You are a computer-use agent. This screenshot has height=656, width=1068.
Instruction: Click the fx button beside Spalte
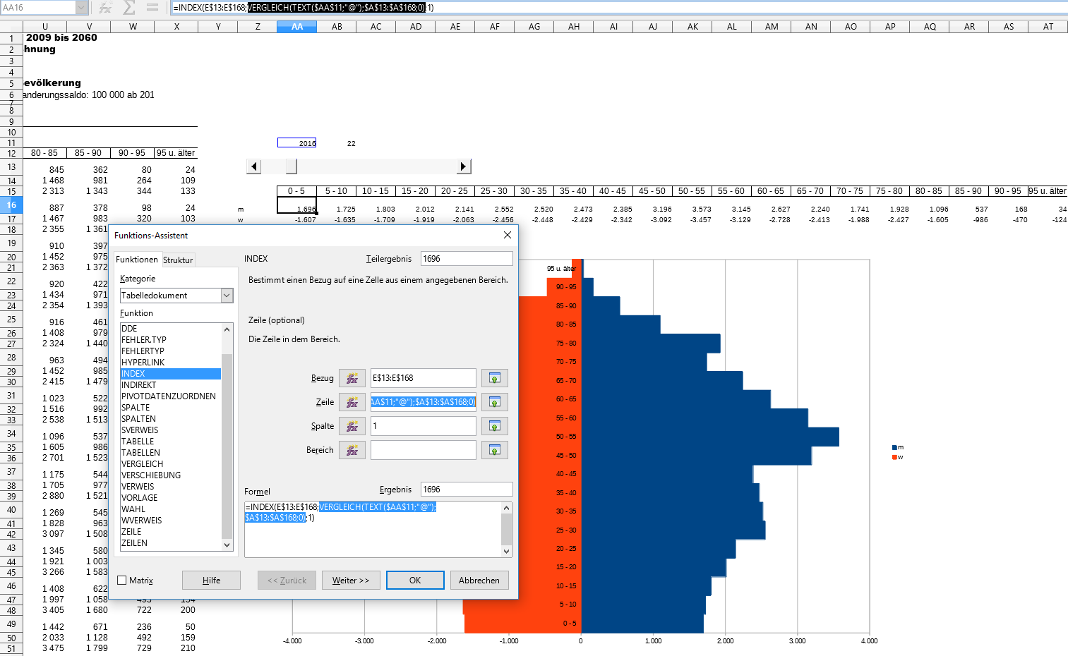[352, 426]
